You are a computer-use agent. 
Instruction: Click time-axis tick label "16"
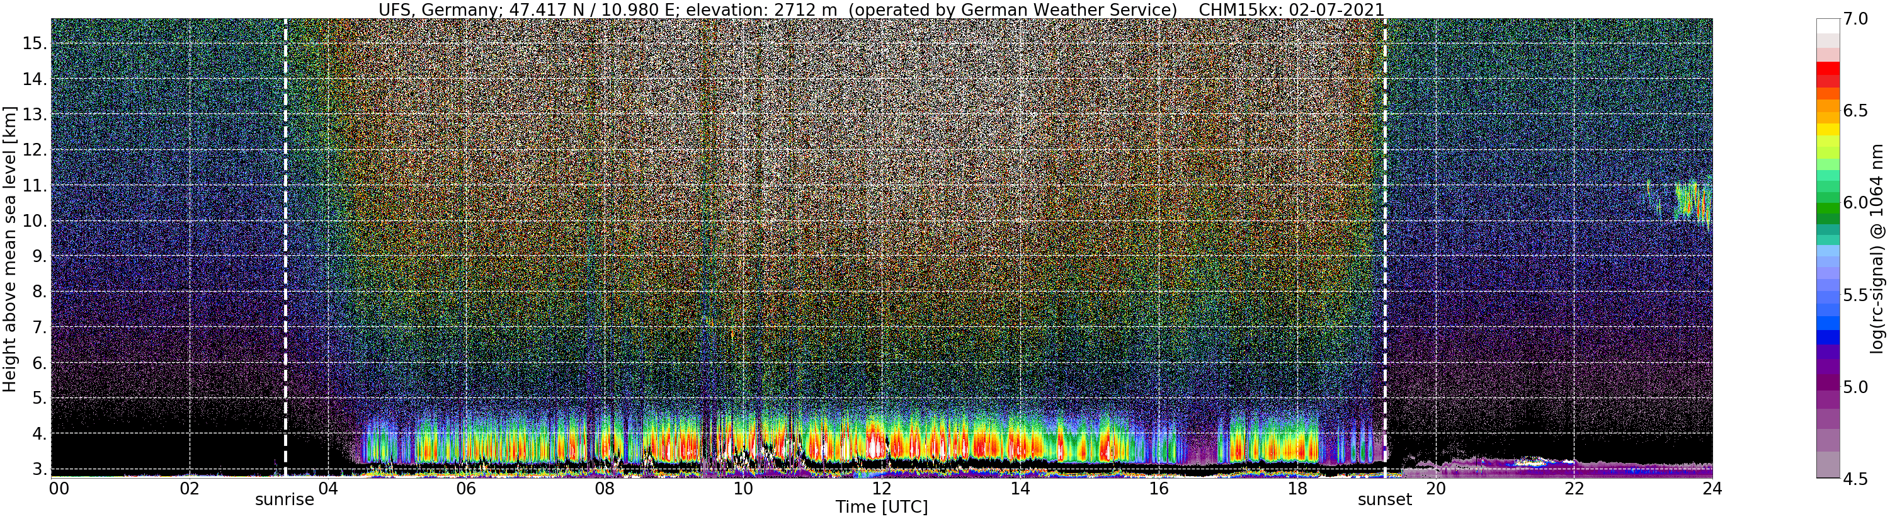click(x=1158, y=488)
